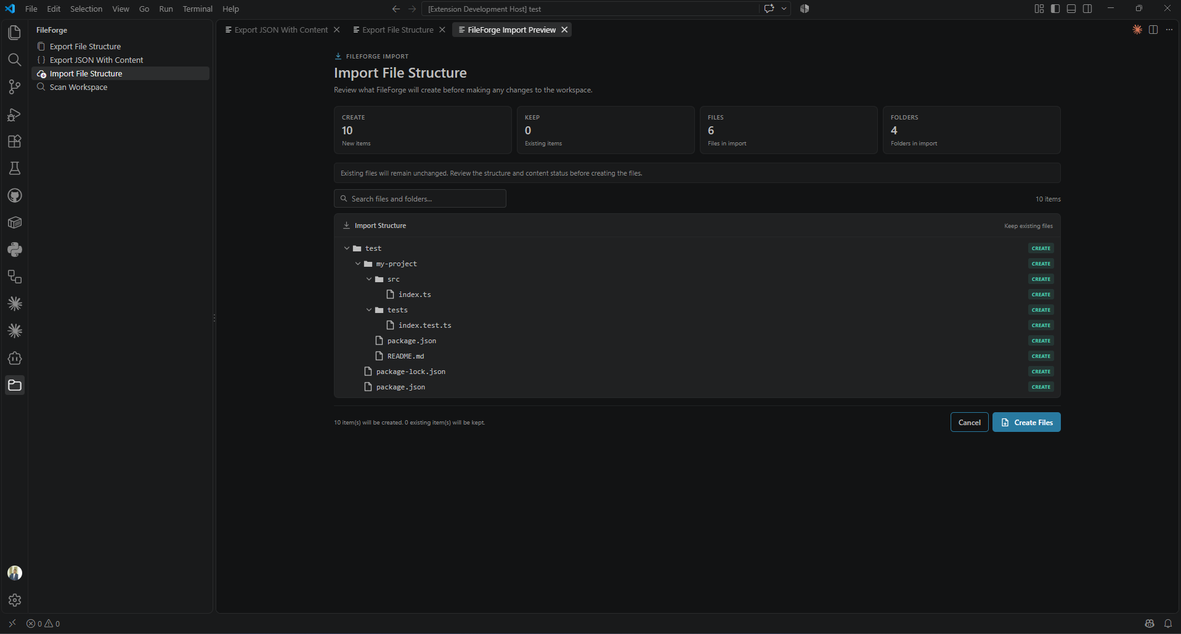This screenshot has height=634, width=1181.
Task: Select index.test.ts file row
Action: coord(697,325)
